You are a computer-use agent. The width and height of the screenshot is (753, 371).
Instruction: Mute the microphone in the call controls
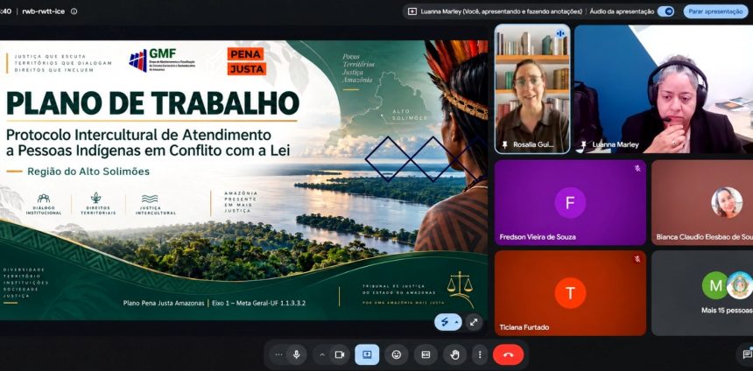297,354
